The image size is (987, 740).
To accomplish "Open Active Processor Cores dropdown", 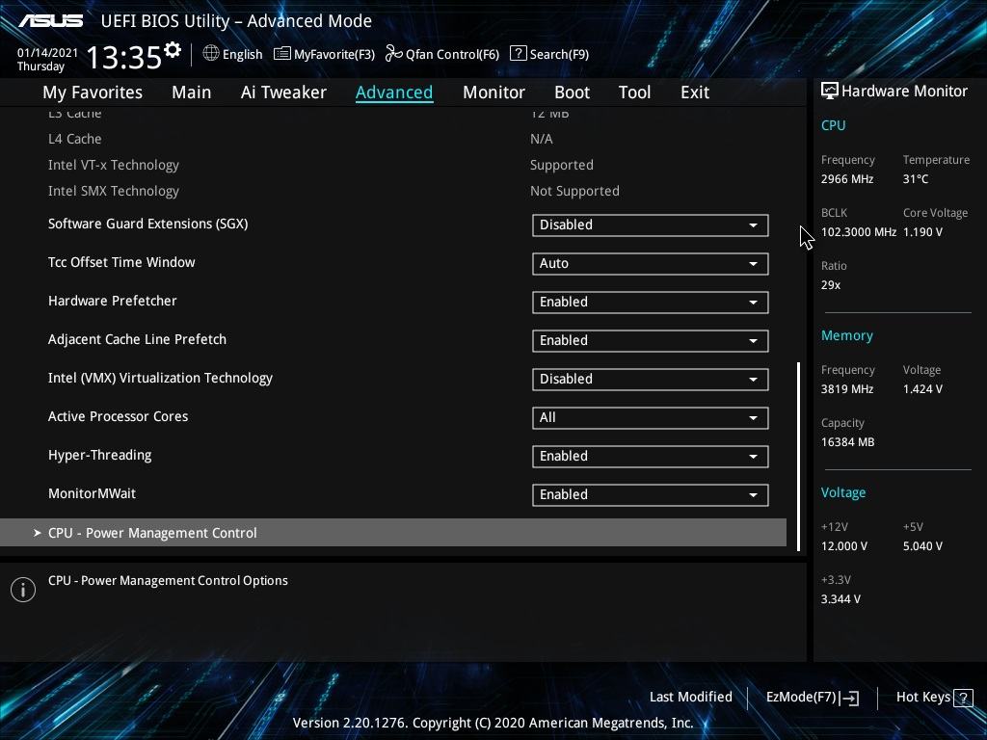I will point(651,418).
